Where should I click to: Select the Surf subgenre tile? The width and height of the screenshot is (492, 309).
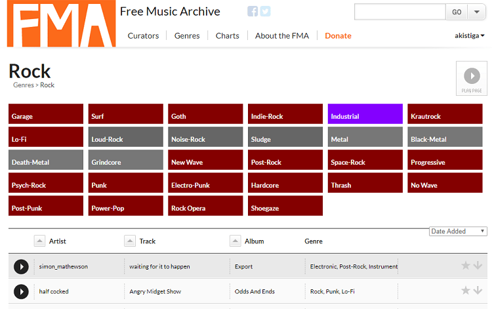125,114
